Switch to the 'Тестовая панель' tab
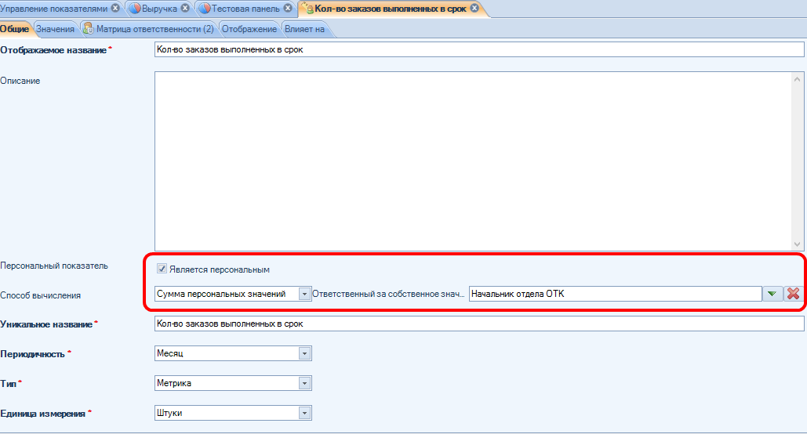This screenshot has height=434, width=807. (245, 8)
